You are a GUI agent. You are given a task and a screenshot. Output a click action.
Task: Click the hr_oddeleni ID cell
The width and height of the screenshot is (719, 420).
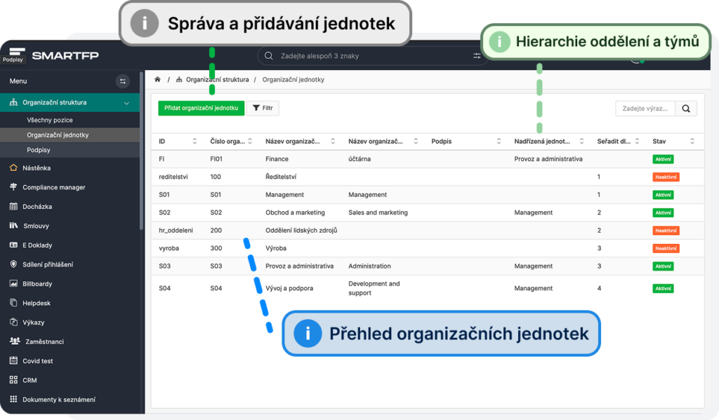[x=176, y=231]
